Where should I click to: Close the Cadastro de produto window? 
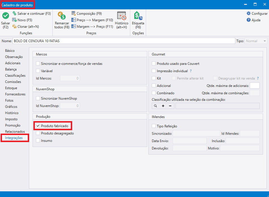click(265, 5)
